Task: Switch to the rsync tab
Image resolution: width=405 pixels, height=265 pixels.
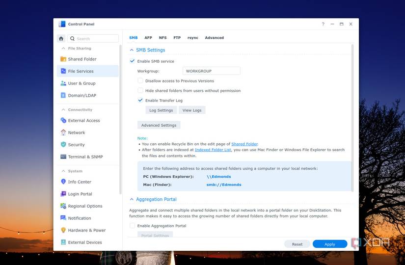Action: pos(193,38)
